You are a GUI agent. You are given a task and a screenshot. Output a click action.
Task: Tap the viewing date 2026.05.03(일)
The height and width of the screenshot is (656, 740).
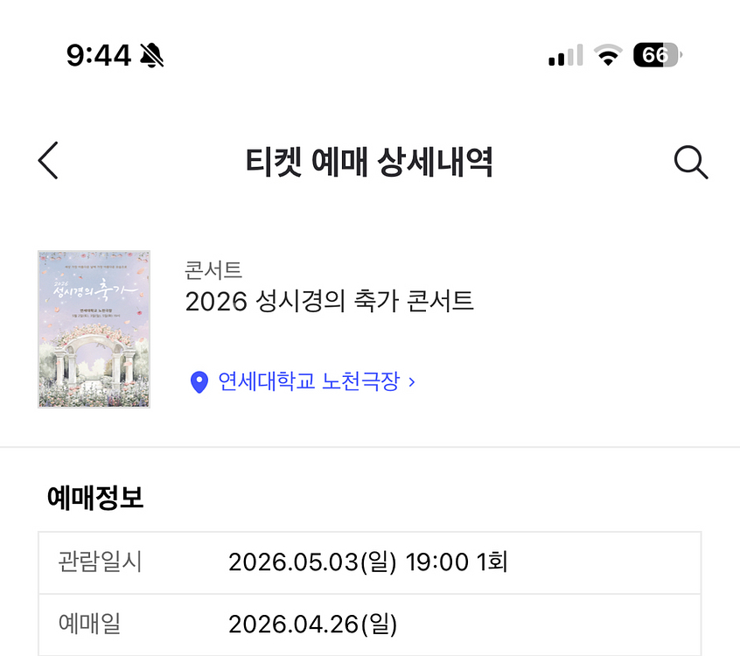click(x=311, y=562)
